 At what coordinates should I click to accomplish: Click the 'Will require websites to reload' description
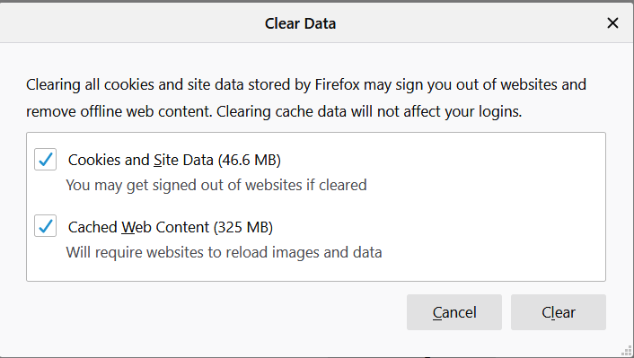[224, 252]
